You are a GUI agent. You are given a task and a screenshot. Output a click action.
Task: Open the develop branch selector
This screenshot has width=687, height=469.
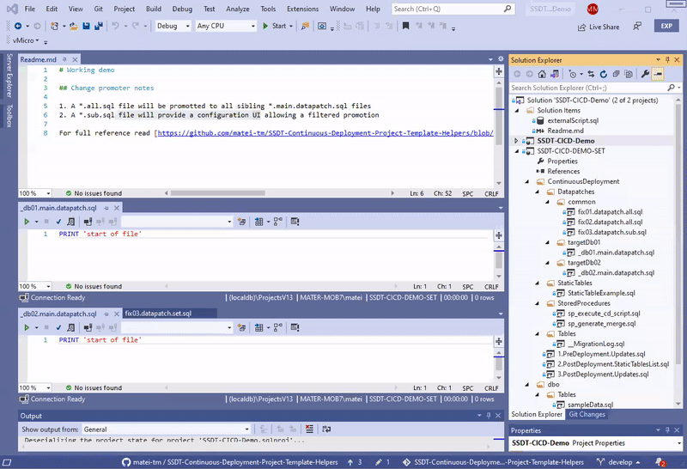[618, 462]
